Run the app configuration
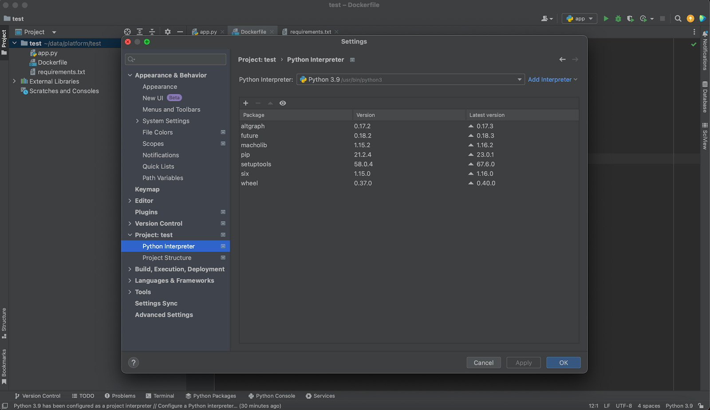 [x=606, y=18]
